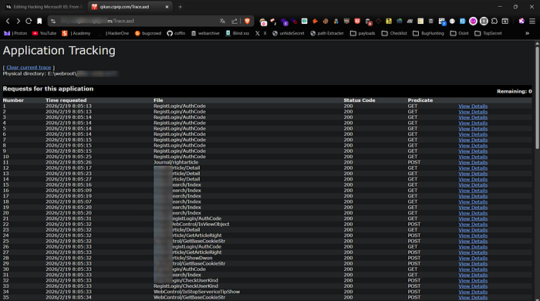
Task: Expand the BugHunting bookmark folder
Action: (x=428, y=33)
